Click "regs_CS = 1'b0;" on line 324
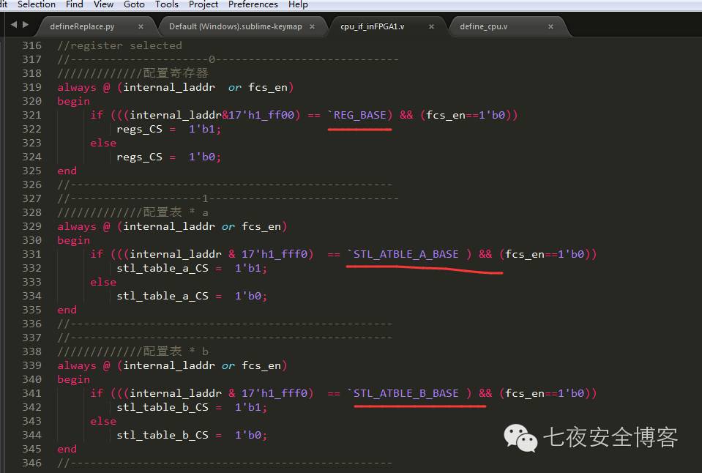Screen dimensions: 702x473 click(x=169, y=157)
